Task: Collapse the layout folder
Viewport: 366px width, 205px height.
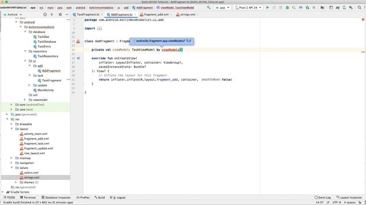Action: 11,129
